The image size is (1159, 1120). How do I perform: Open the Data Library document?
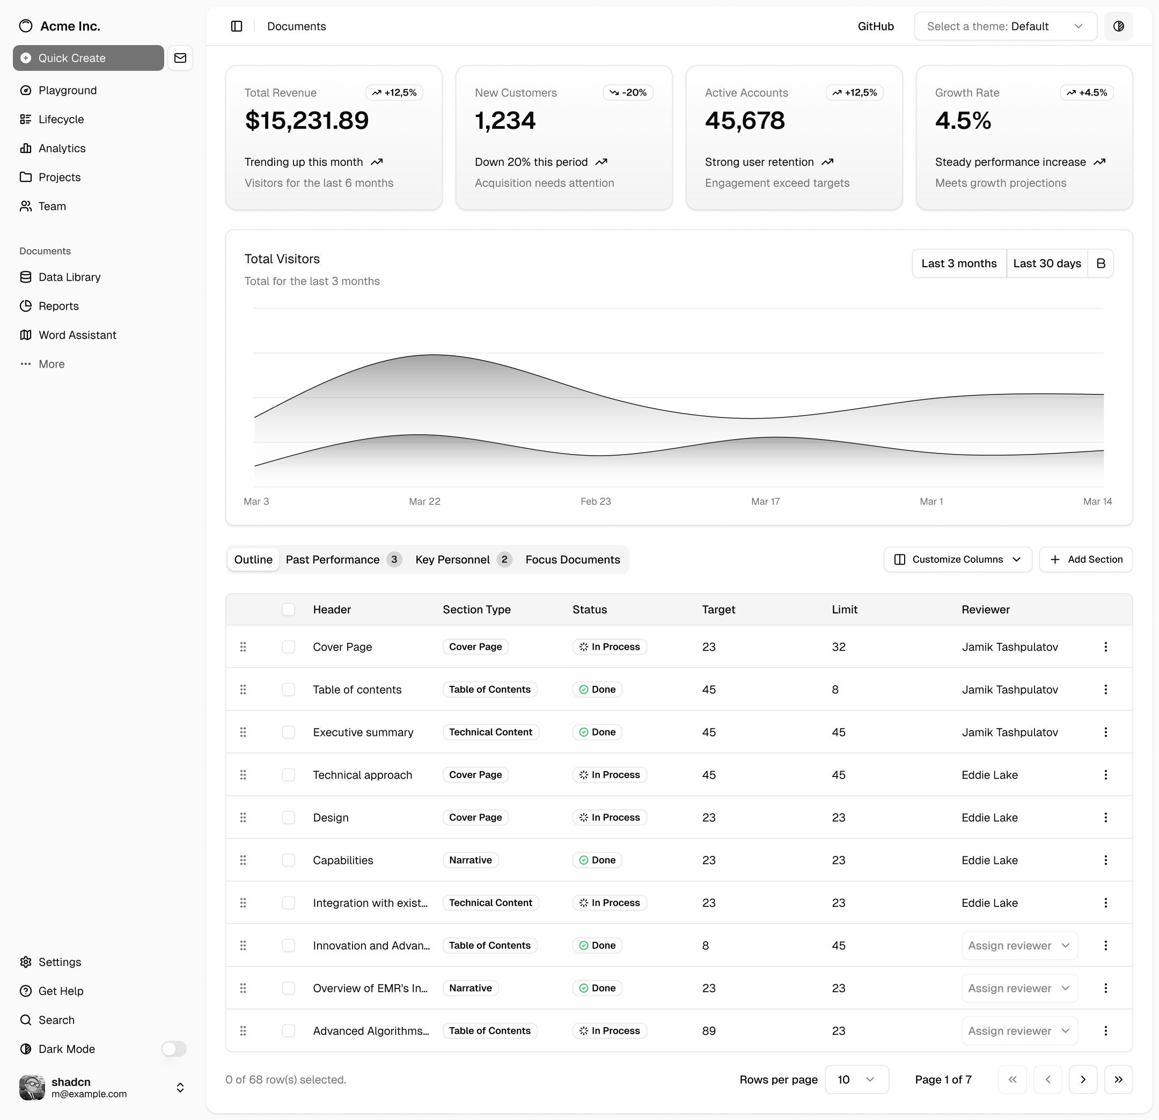click(x=69, y=277)
